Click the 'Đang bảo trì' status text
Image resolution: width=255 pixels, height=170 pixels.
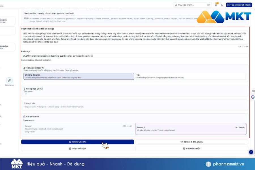tap(30, 131)
